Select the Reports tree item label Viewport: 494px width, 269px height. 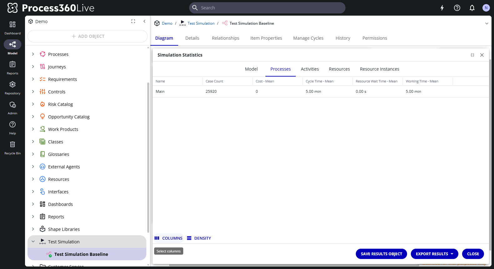point(56,217)
